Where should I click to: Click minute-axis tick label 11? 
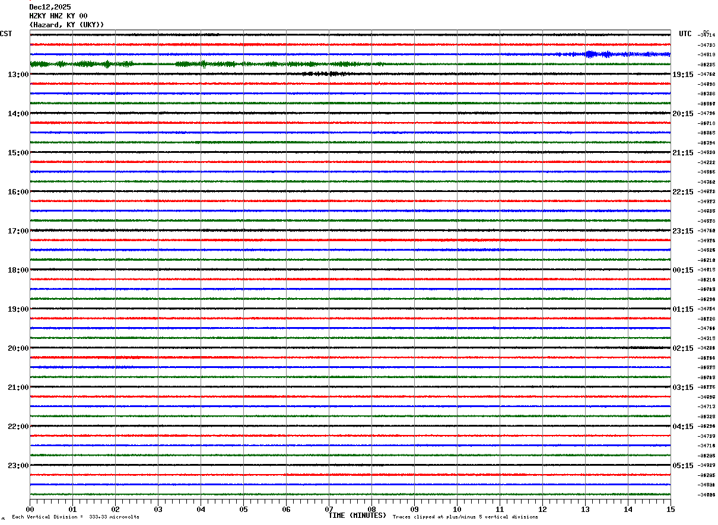point(500,509)
